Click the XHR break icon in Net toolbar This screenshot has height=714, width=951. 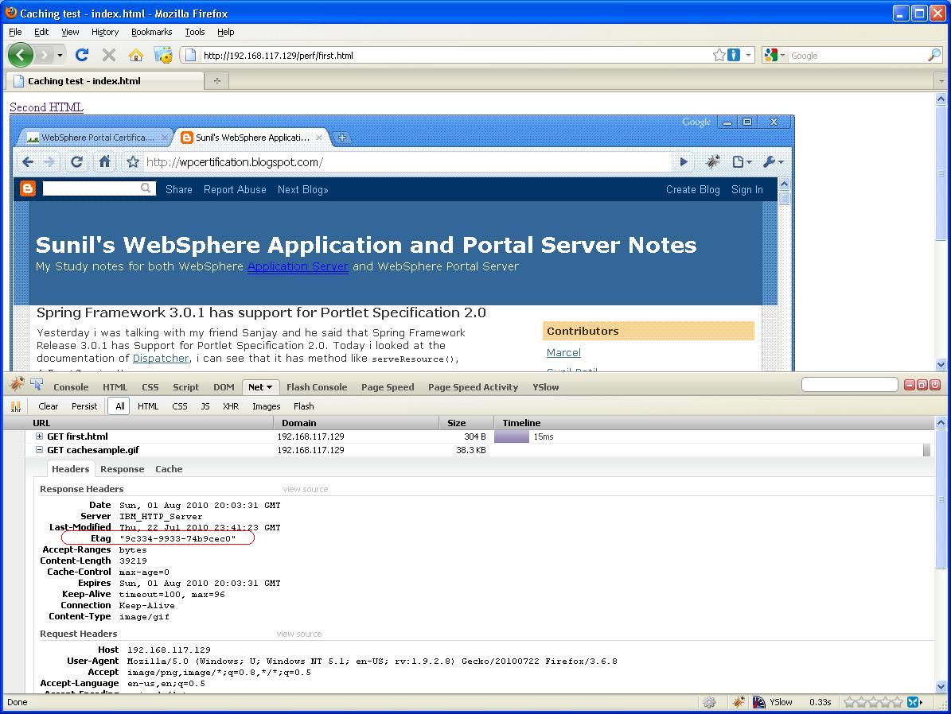coord(16,406)
